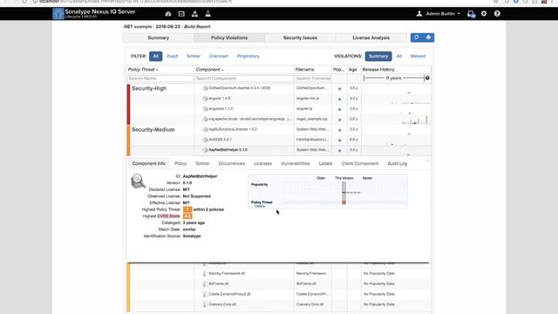Click the Details link under Policy Threat
The height and width of the screenshot is (314, 558).
(x=260, y=206)
